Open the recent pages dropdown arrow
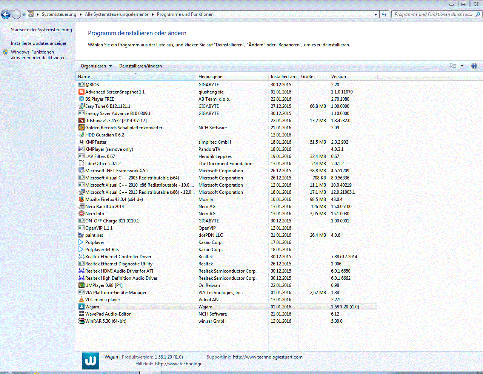483x374 pixels. point(24,15)
